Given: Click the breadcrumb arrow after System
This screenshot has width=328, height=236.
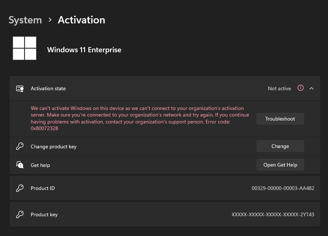Looking at the screenshot, I should 50,20.
